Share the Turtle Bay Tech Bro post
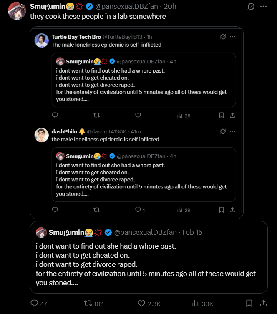This screenshot has height=314, width=277. 233,115
